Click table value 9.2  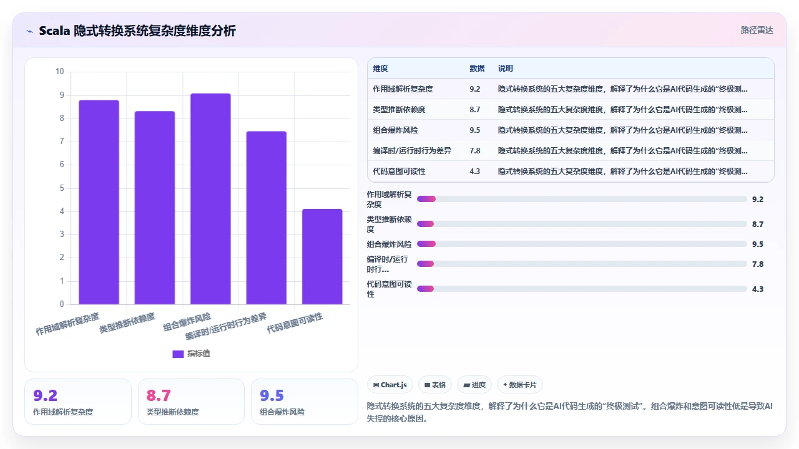click(x=475, y=89)
